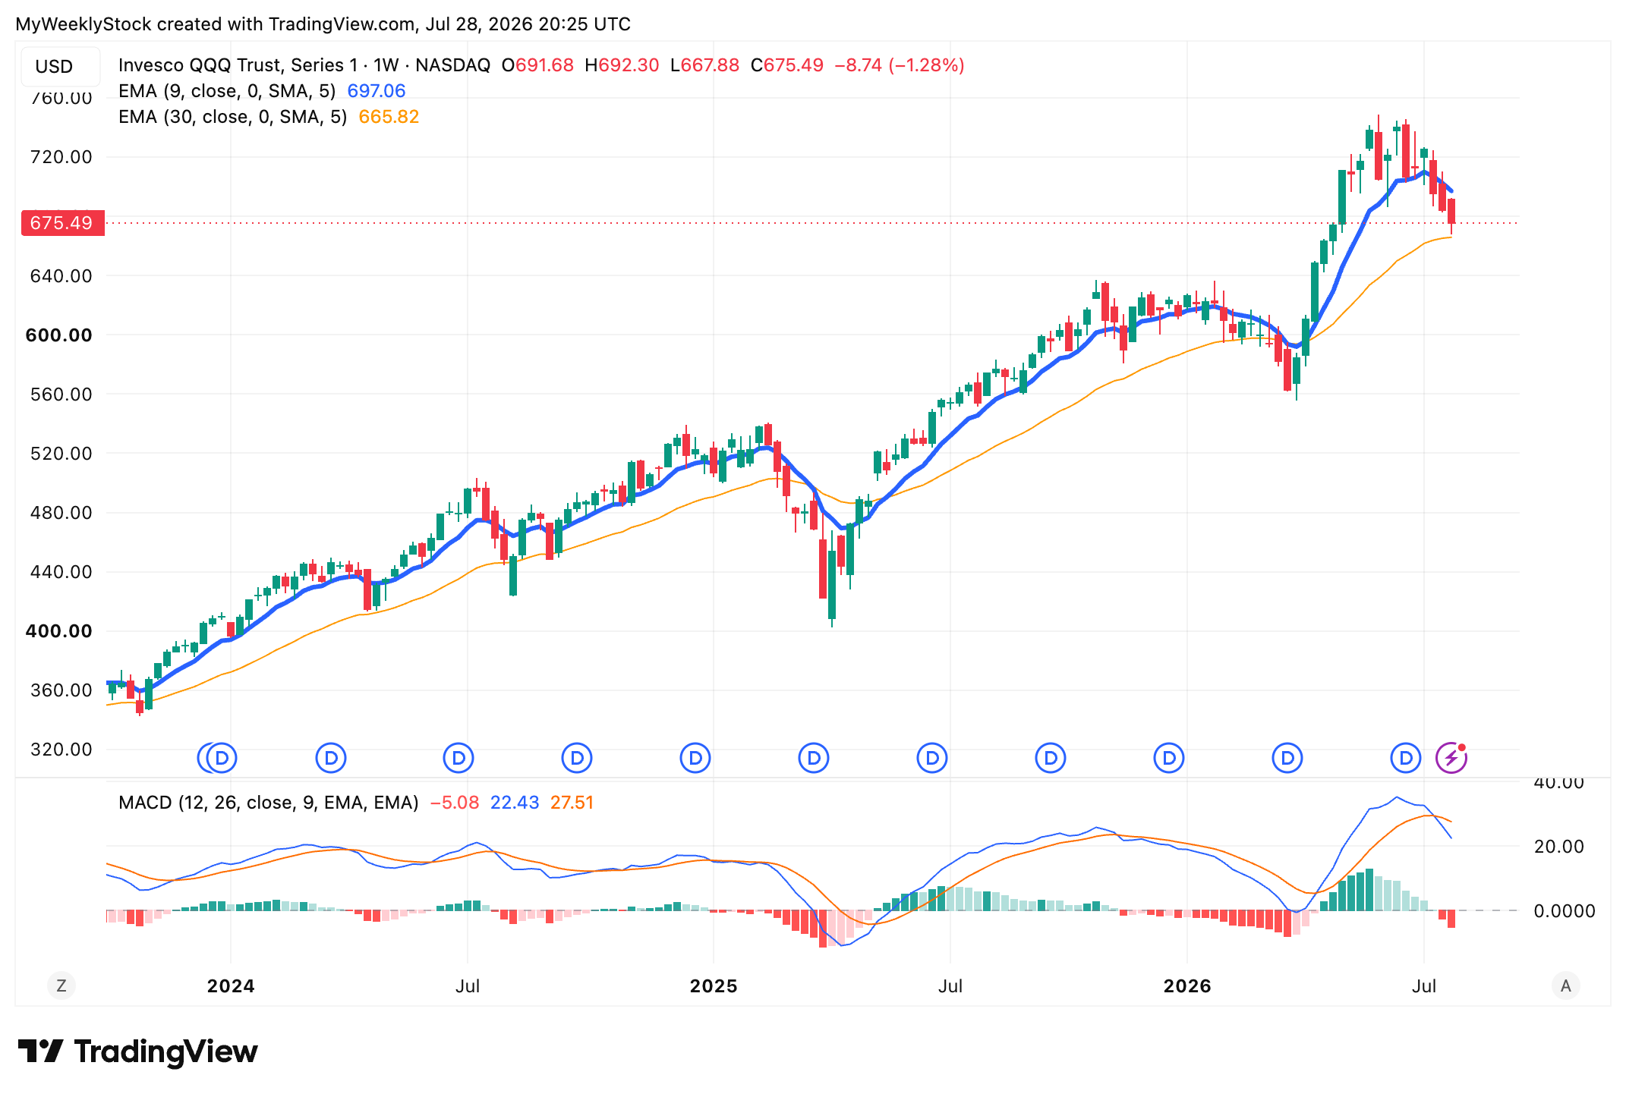Click the dividend marker between Jul 2024 and 2025
1626x1097 pixels.
coord(577,758)
